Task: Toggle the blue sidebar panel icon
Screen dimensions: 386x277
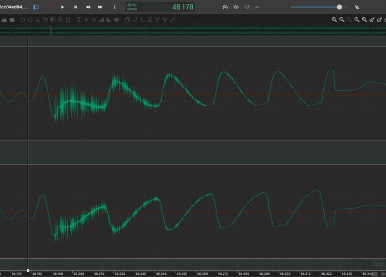Action: tap(36, 7)
